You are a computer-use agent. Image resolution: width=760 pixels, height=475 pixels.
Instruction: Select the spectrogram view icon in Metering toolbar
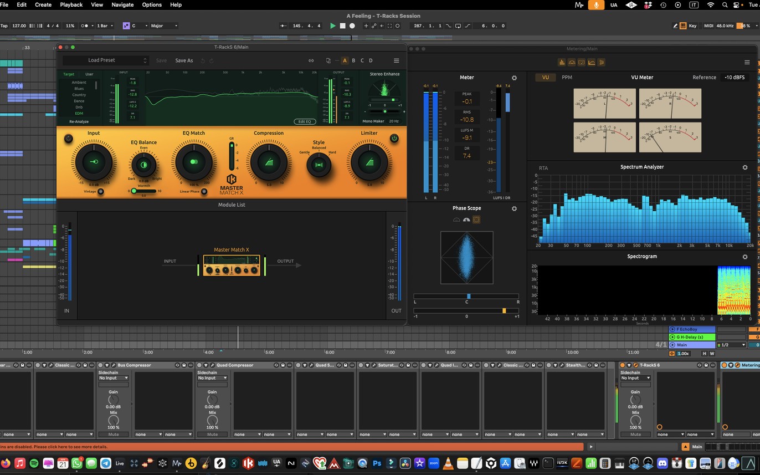(x=602, y=63)
